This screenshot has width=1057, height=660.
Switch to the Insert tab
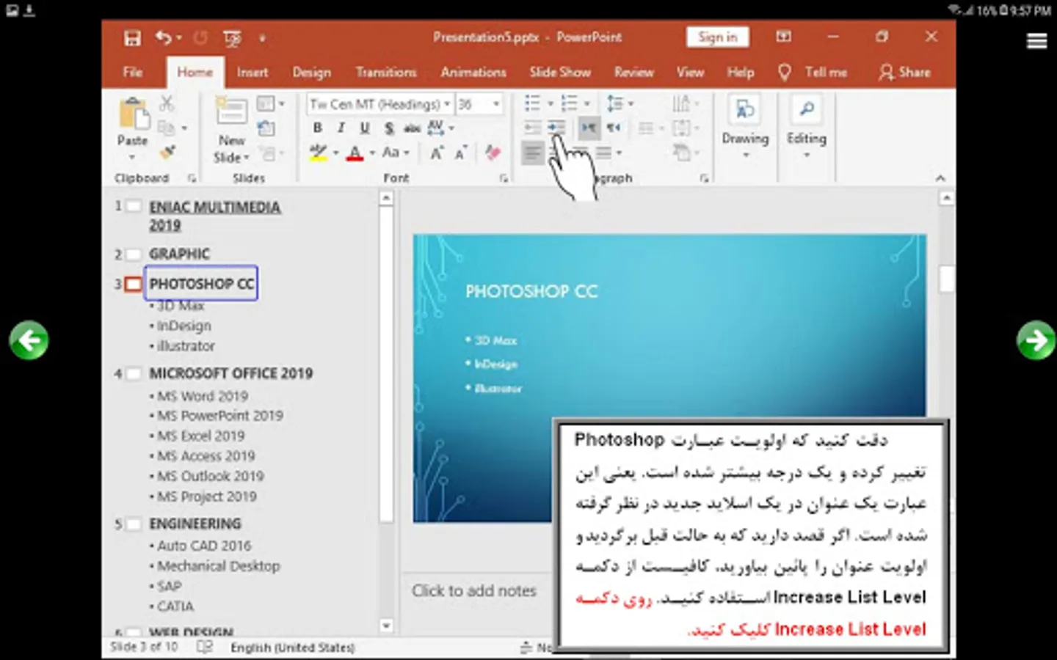pyautogui.click(x=253, y=72)
